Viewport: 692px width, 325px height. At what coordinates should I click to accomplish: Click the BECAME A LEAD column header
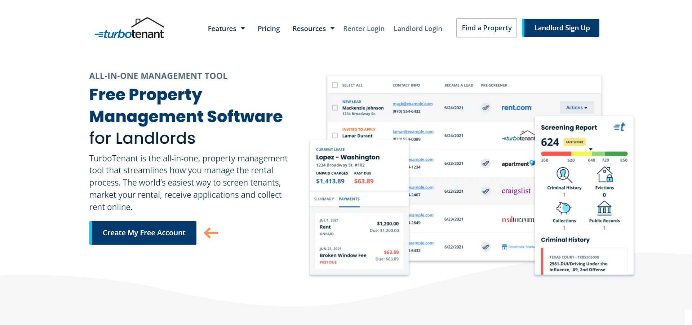pyautogui.click(x=459, y=85)
